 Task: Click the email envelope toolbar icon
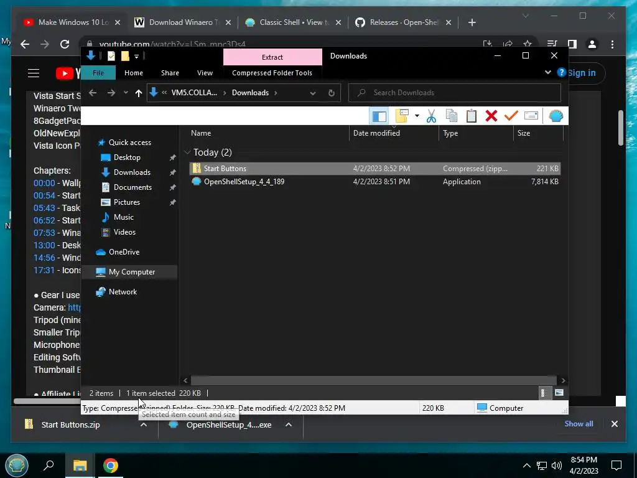(531, 116)
